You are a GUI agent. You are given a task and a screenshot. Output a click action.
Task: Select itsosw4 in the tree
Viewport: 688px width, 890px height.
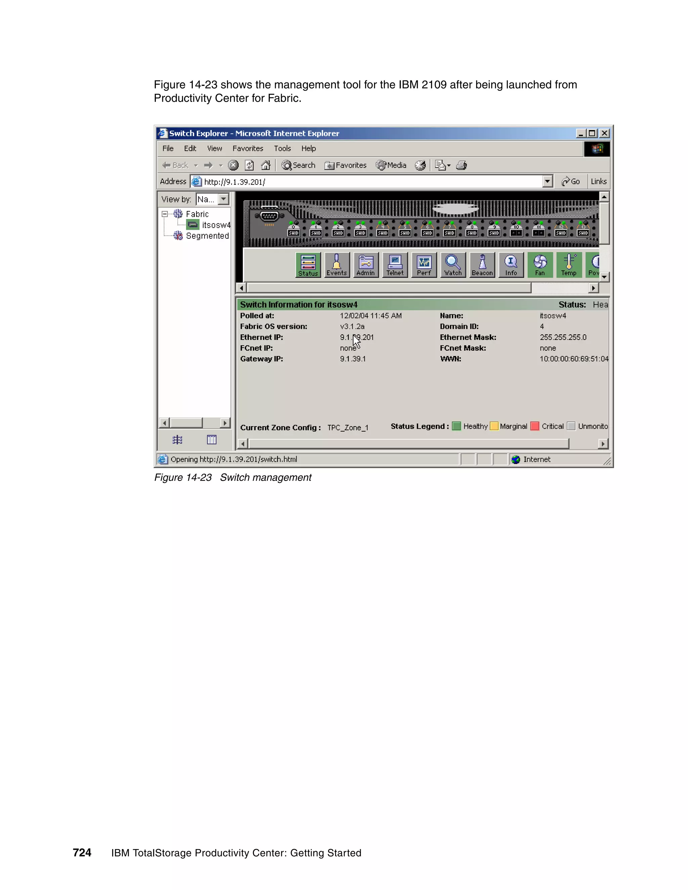pyautogui.click(x=216, y=225)
